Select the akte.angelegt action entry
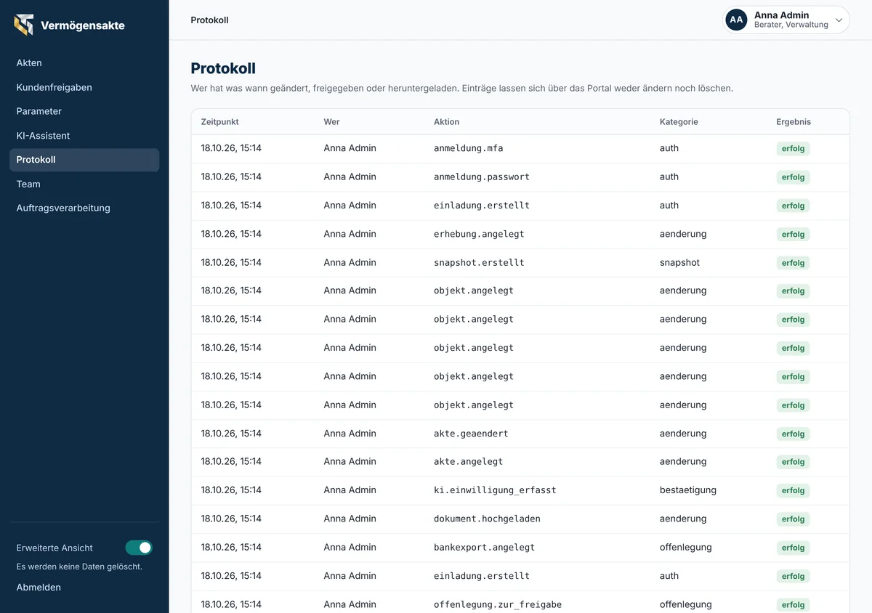The image size is (872, 613). point(469,461)
